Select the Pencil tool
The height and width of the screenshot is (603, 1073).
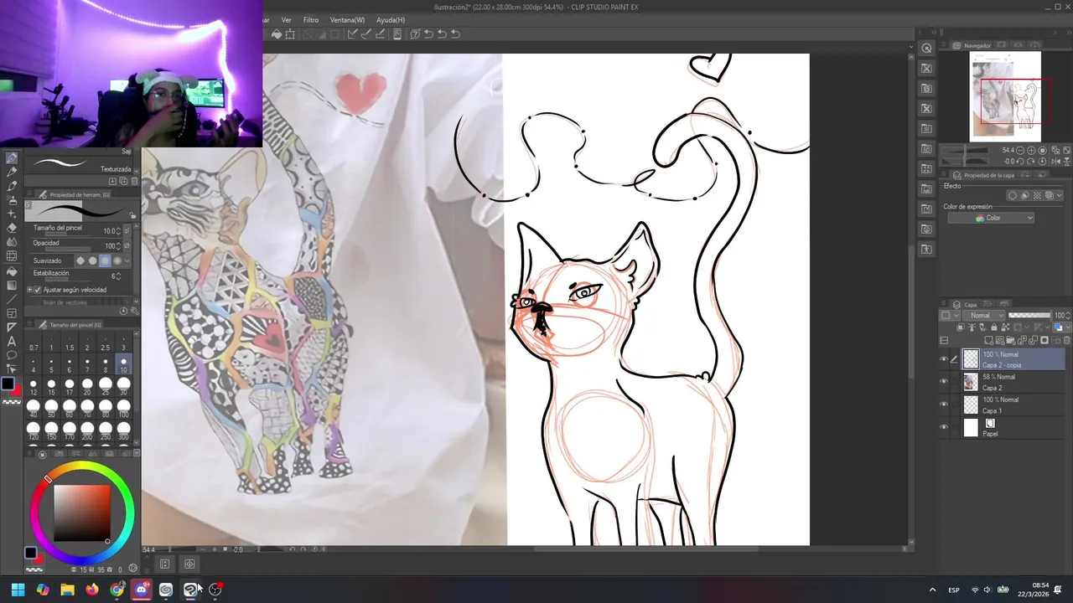tap(12, 172)
